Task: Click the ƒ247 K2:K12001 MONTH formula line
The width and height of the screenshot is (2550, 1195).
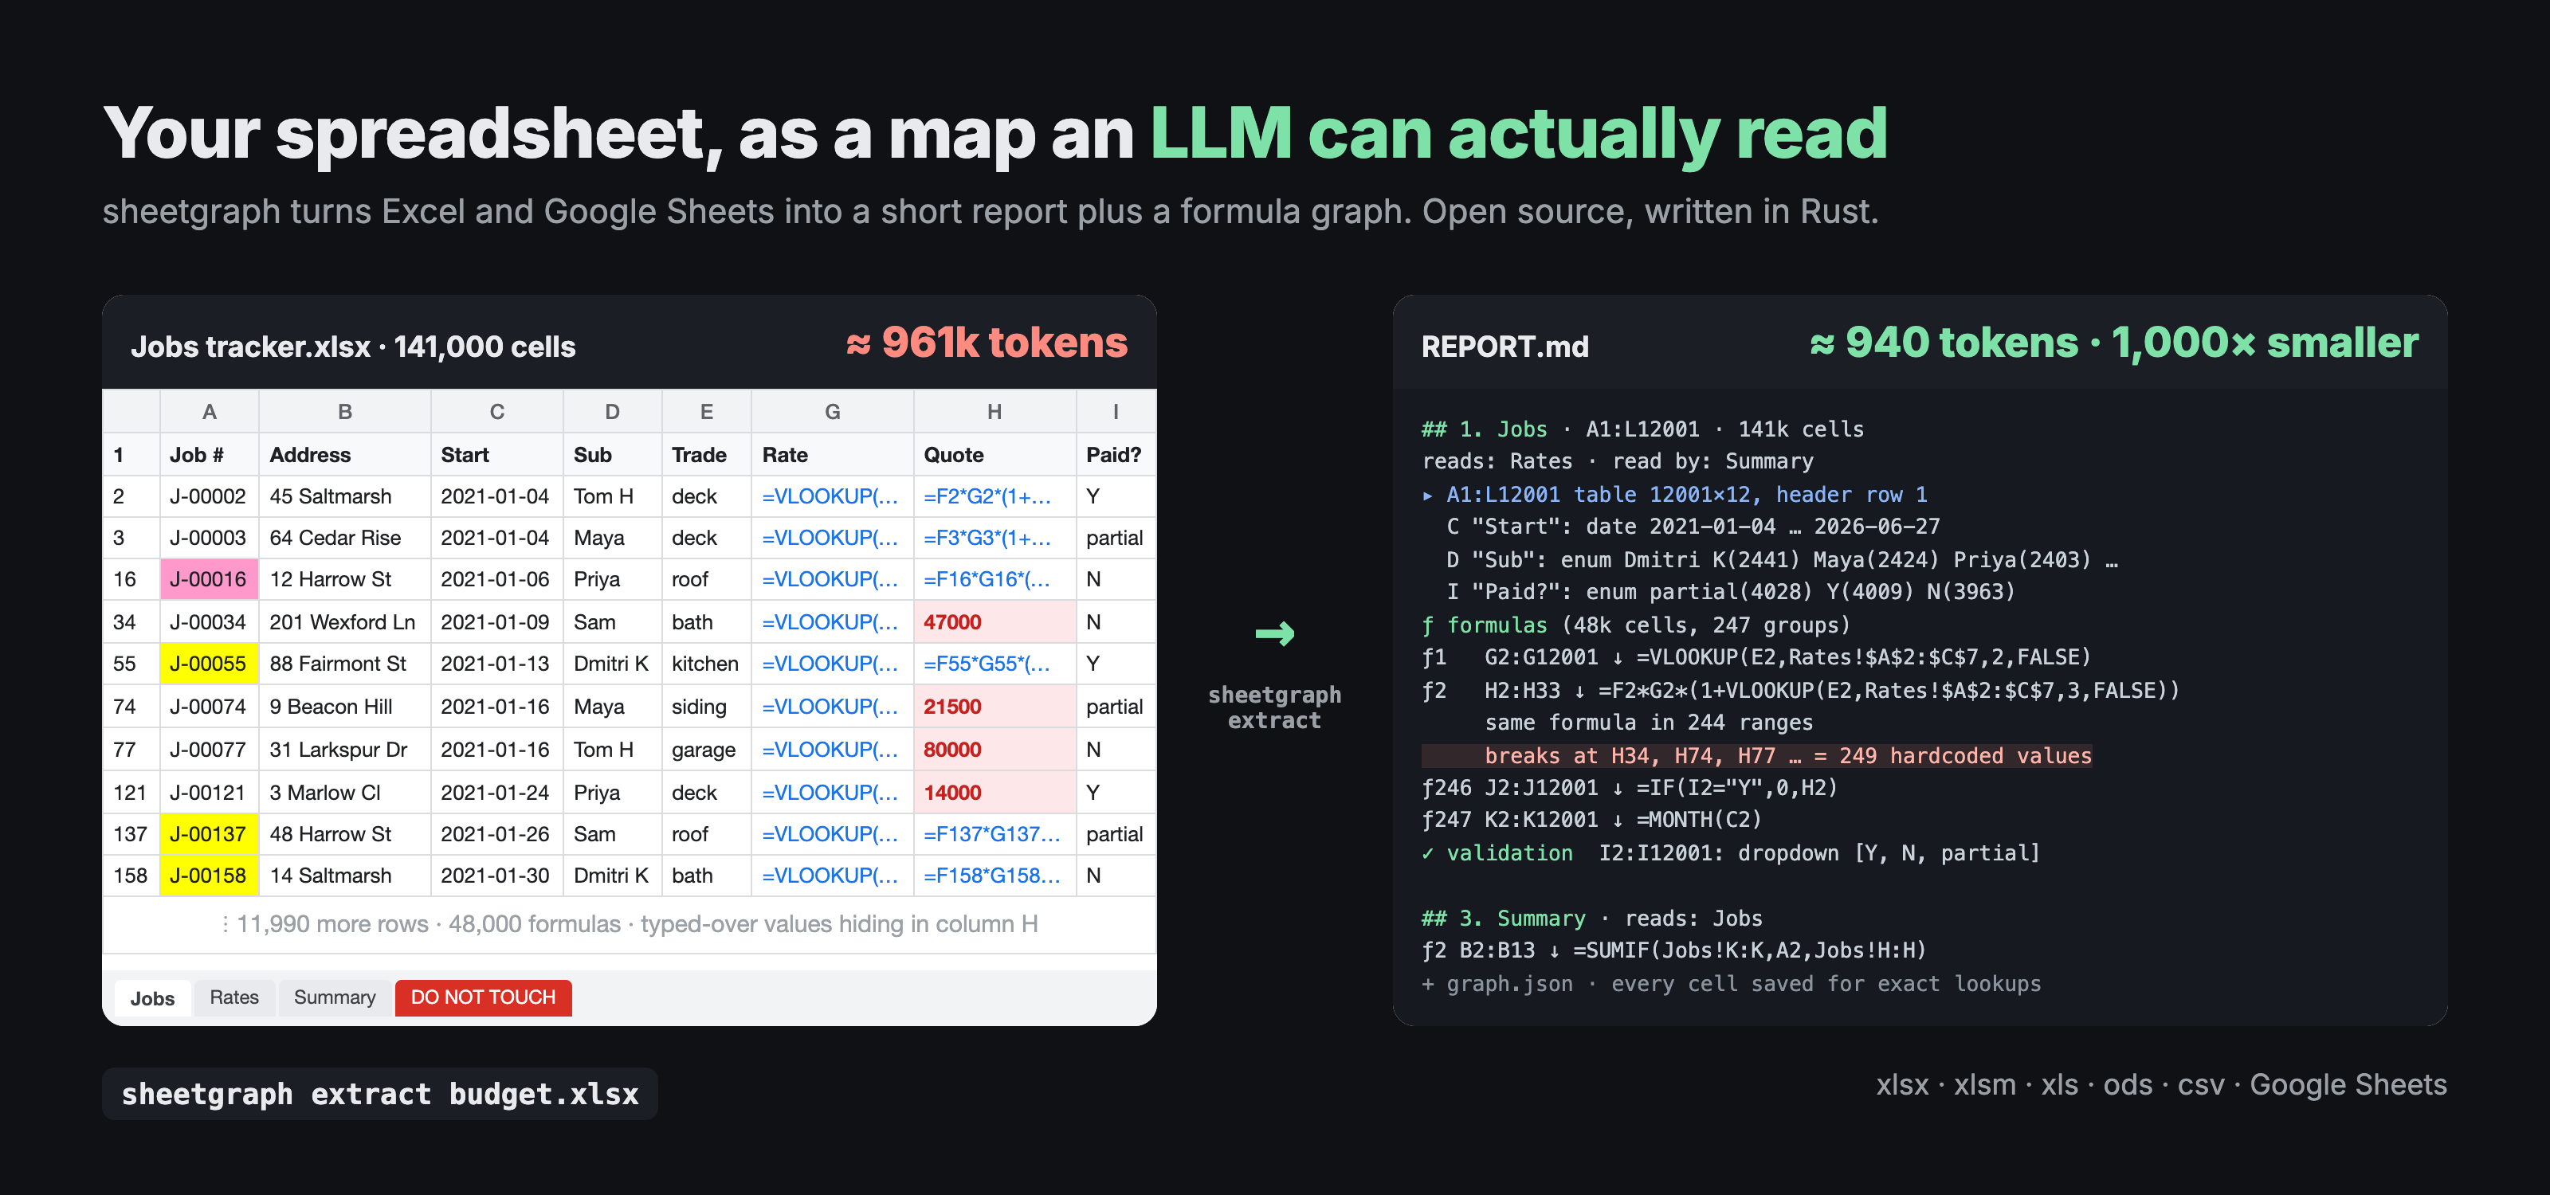Action: (1592, 819)
